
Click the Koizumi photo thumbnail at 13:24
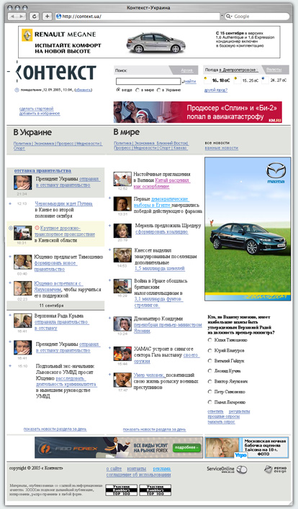point(122,324)
